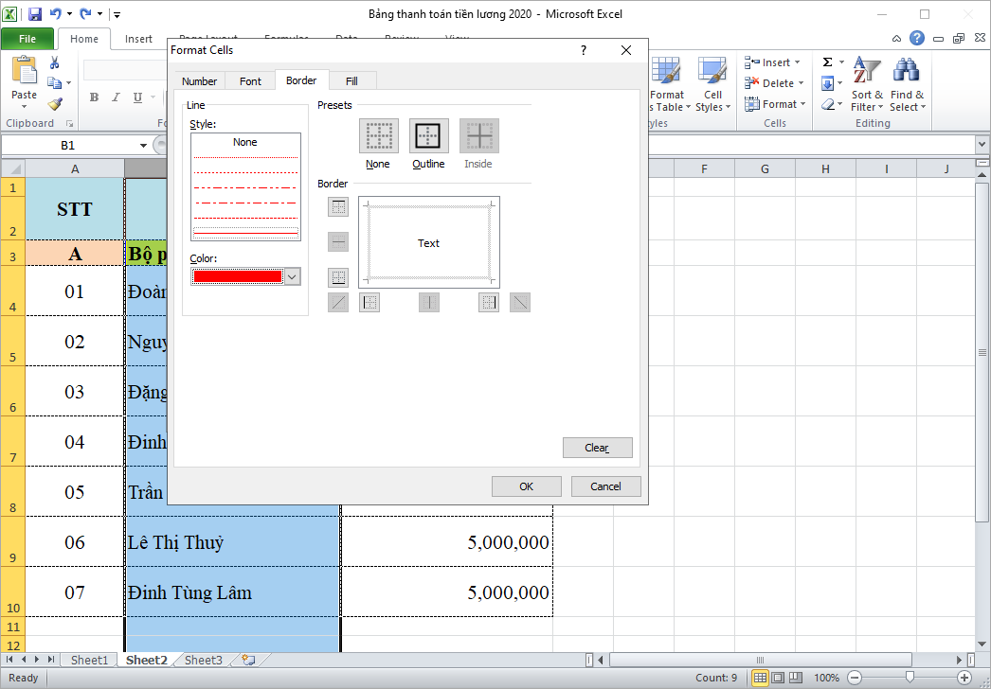
Task: Switch to Page Layout view in status bar
Action: (777, 677)
